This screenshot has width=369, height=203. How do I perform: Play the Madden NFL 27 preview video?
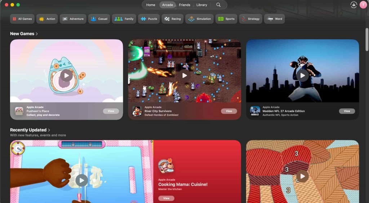pyautogui.click(x=302, y=76)
